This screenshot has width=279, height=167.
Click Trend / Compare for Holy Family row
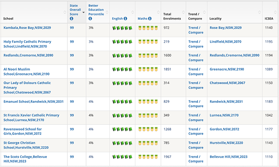click(x=196, y=44)
